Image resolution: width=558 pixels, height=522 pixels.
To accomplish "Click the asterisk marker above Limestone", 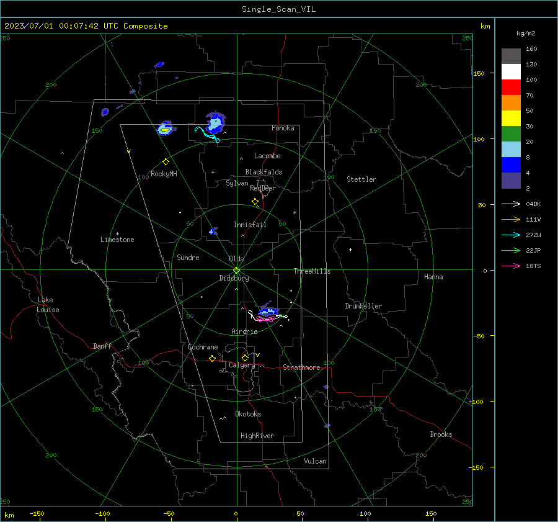I will [x=117, y=234].
